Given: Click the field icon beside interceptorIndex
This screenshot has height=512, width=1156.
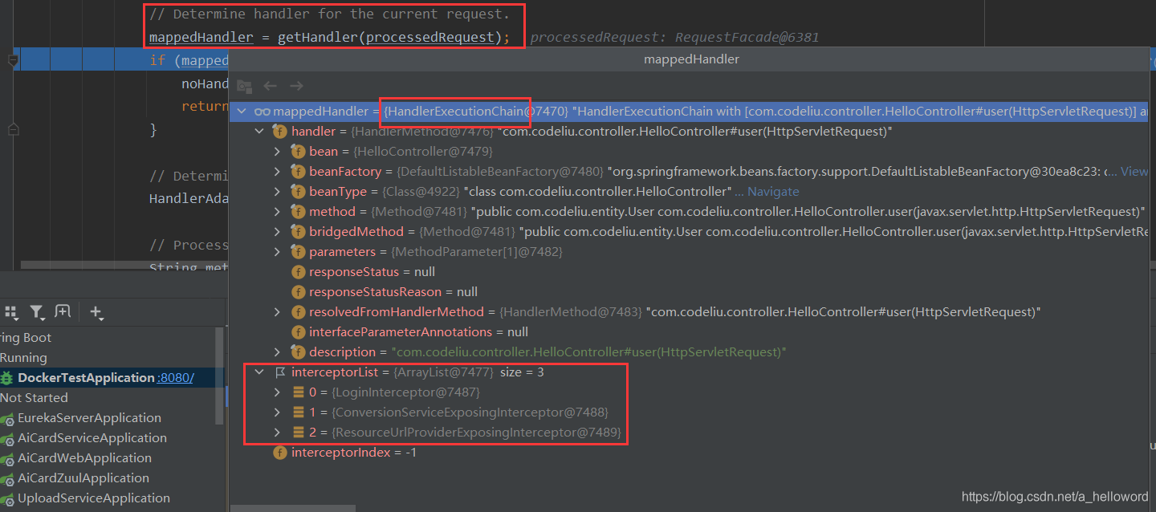Looking at the screenshot, I should pos(280,453).
